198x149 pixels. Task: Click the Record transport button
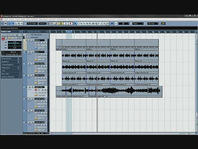71,24
